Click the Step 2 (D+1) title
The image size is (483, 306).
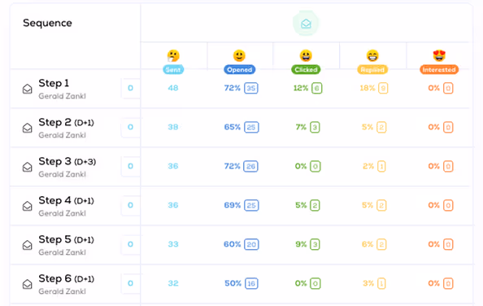tap(66, 122)
